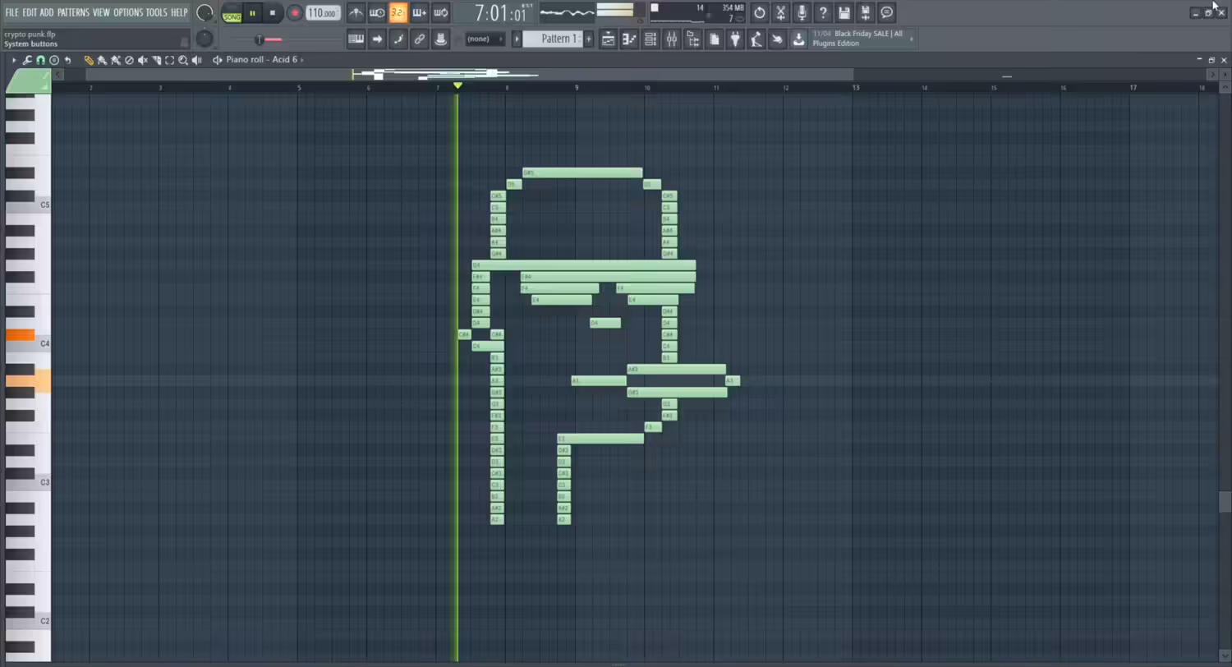Click the red record button
This screenshot has width=1232, height=667.
pyautogui.click(x=295, y=12)
